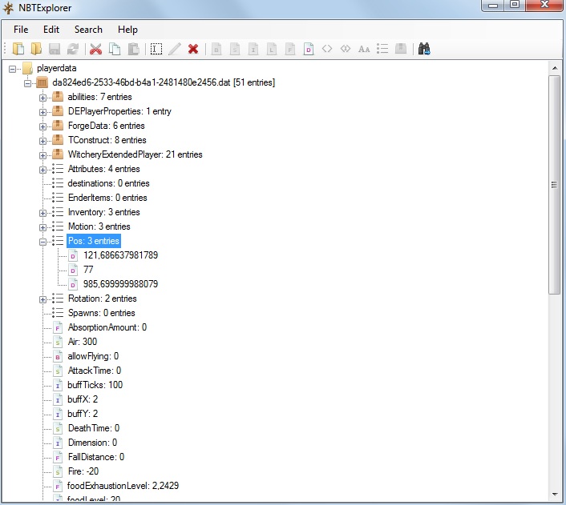Collapse the Pos list
The image size is (566, 505).
click(x=42, y=242)
